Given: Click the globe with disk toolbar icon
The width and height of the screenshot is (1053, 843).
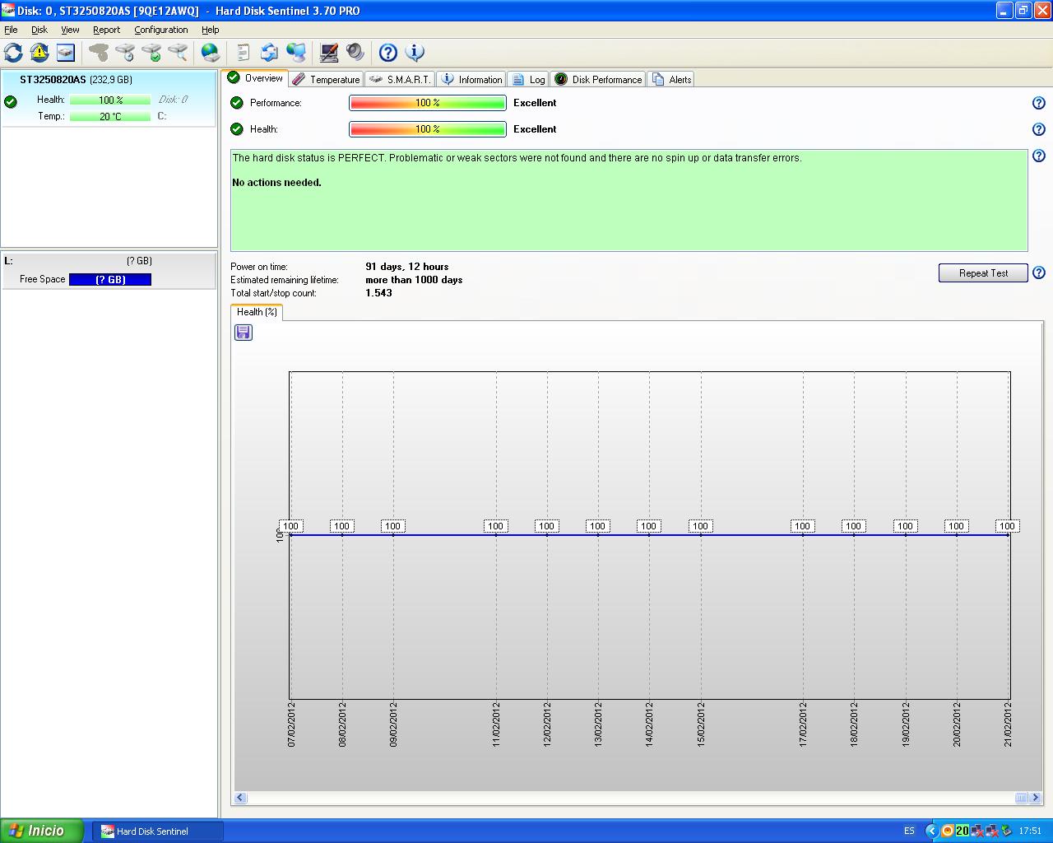Looking at the screenshot, I should (x=211, y=53).
